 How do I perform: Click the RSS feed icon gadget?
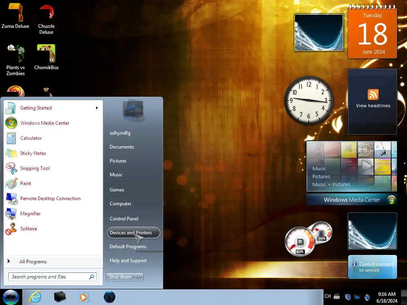(373, 95)
